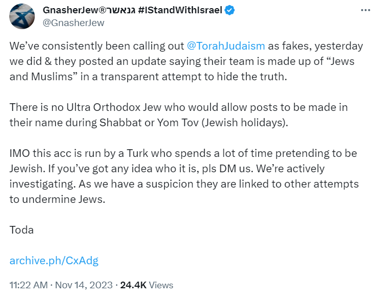Click the @GnasherJew handle

[x=73, y=23]
